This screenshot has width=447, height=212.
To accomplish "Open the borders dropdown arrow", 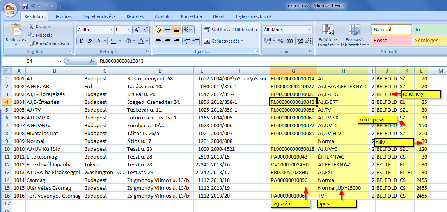I will [119, 41].
